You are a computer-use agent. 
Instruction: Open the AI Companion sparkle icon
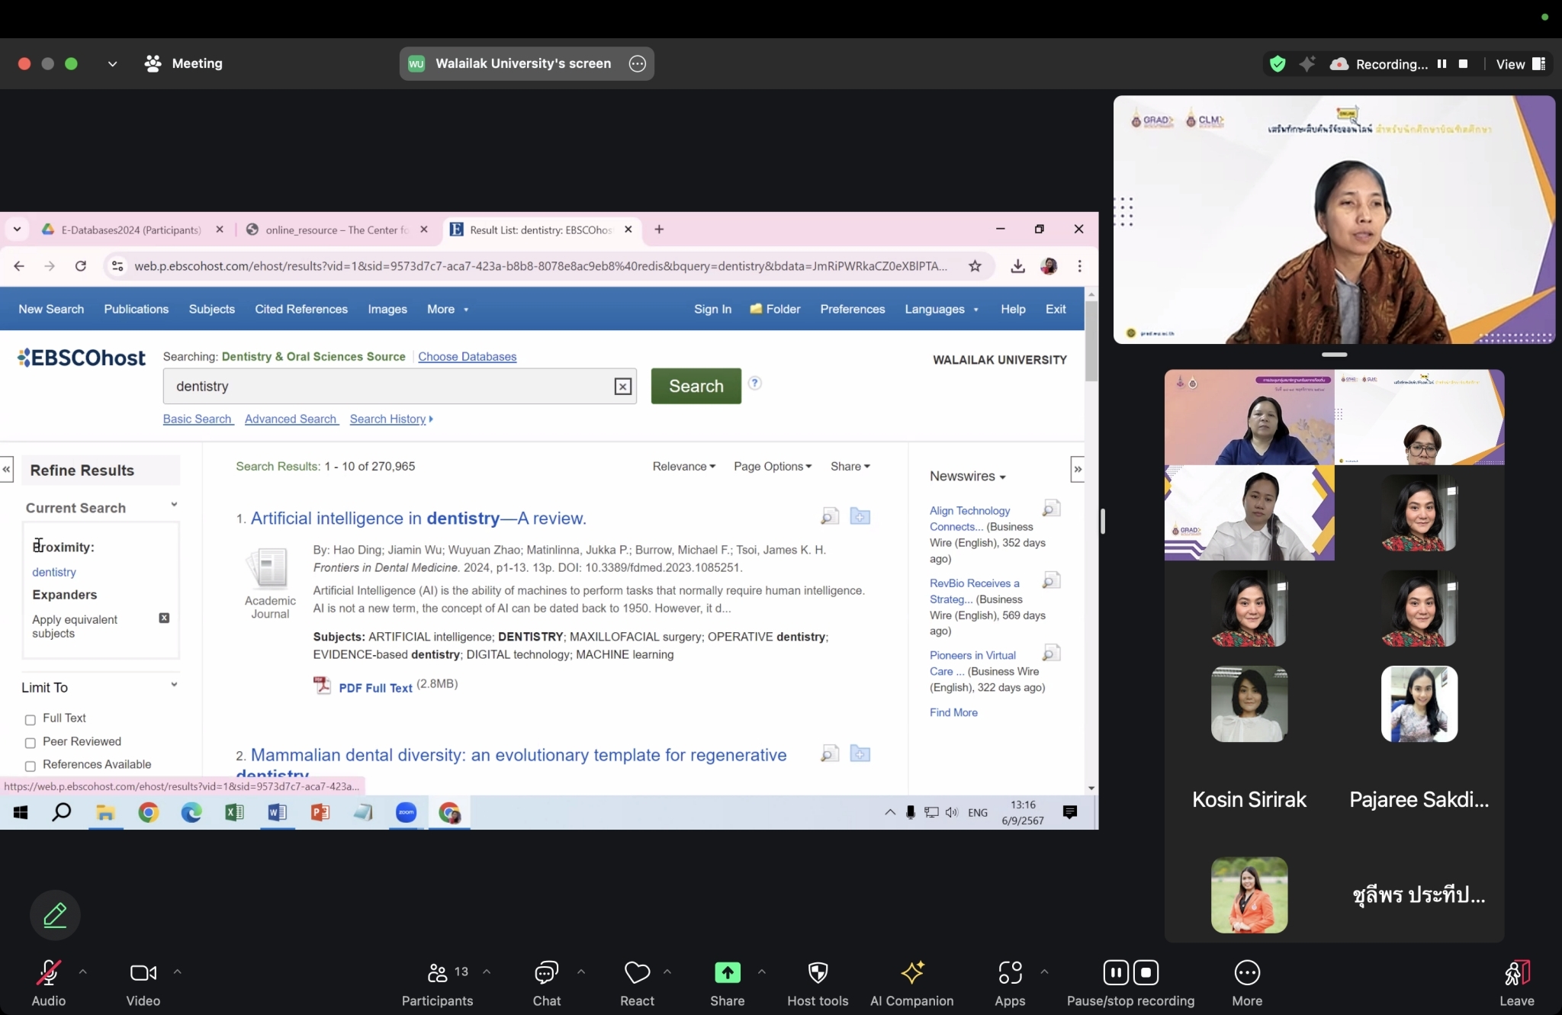pyautogui.click(x=911, y=972)
